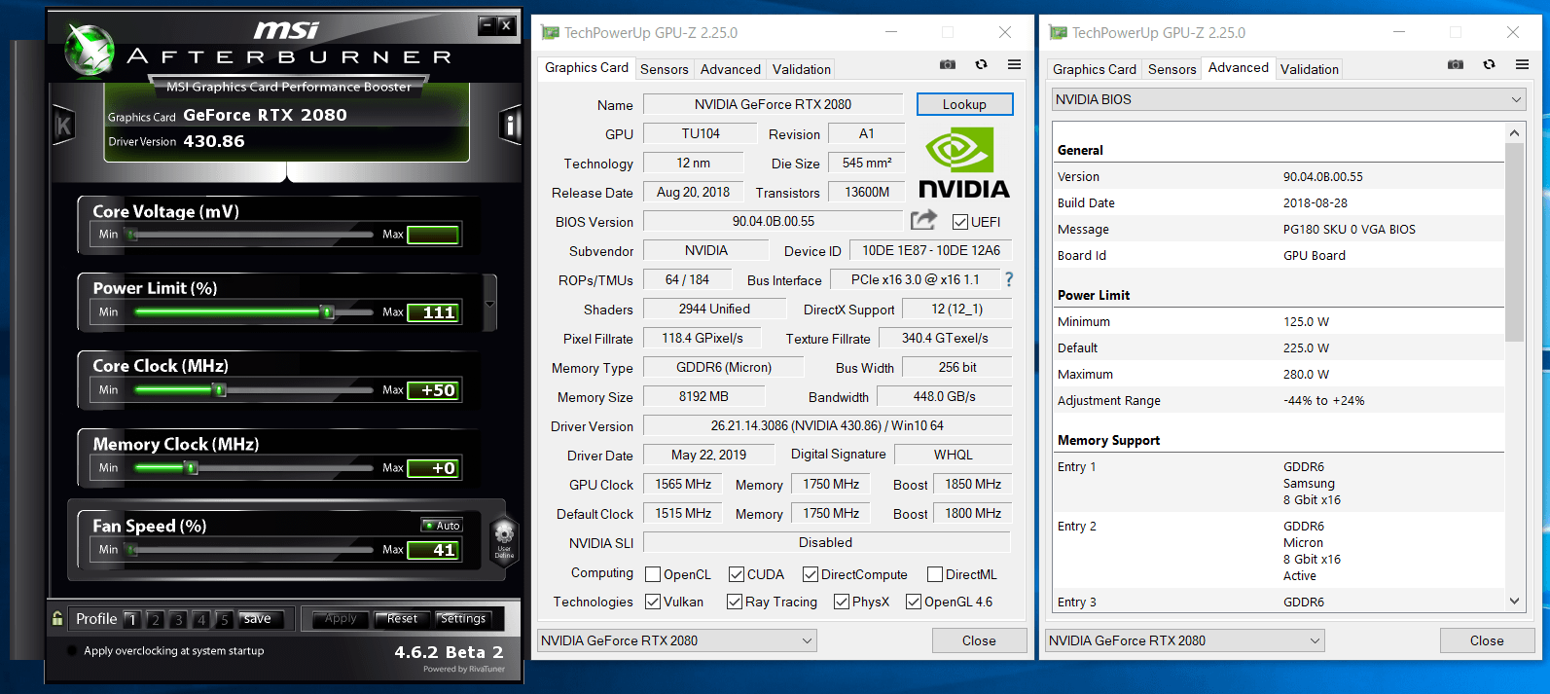This screenshot has width=1550, height=694.
Task: Expand Power Limit side arrow in Afterburner
Action: (x=489, y=304)
